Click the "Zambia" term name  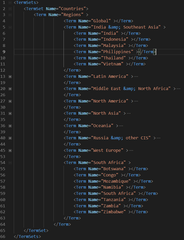click(111, 206)
